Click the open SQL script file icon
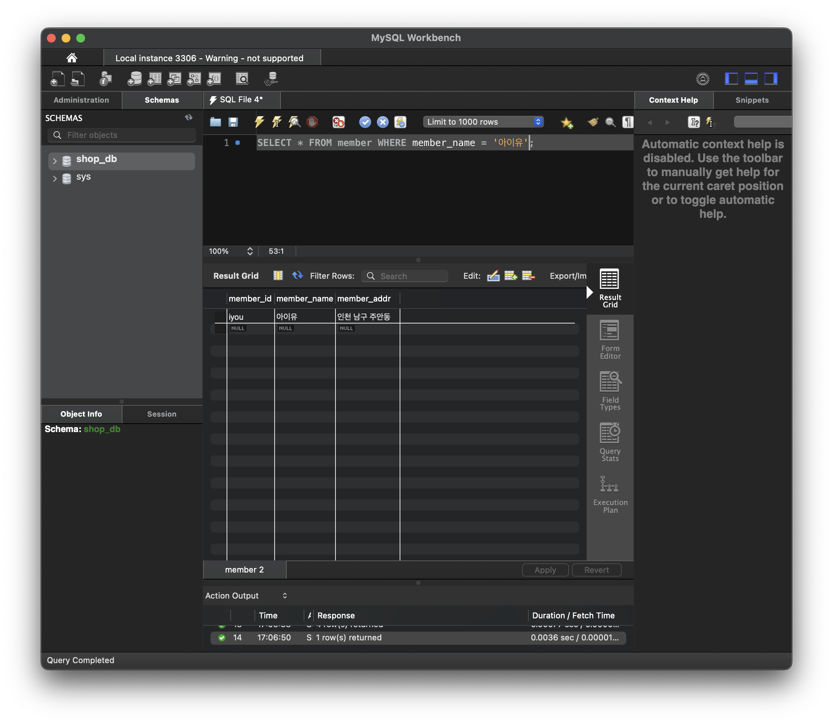833x724 pixels. click(77, 78)
